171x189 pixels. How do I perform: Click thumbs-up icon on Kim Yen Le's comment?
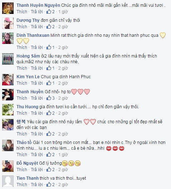[49, 83]
